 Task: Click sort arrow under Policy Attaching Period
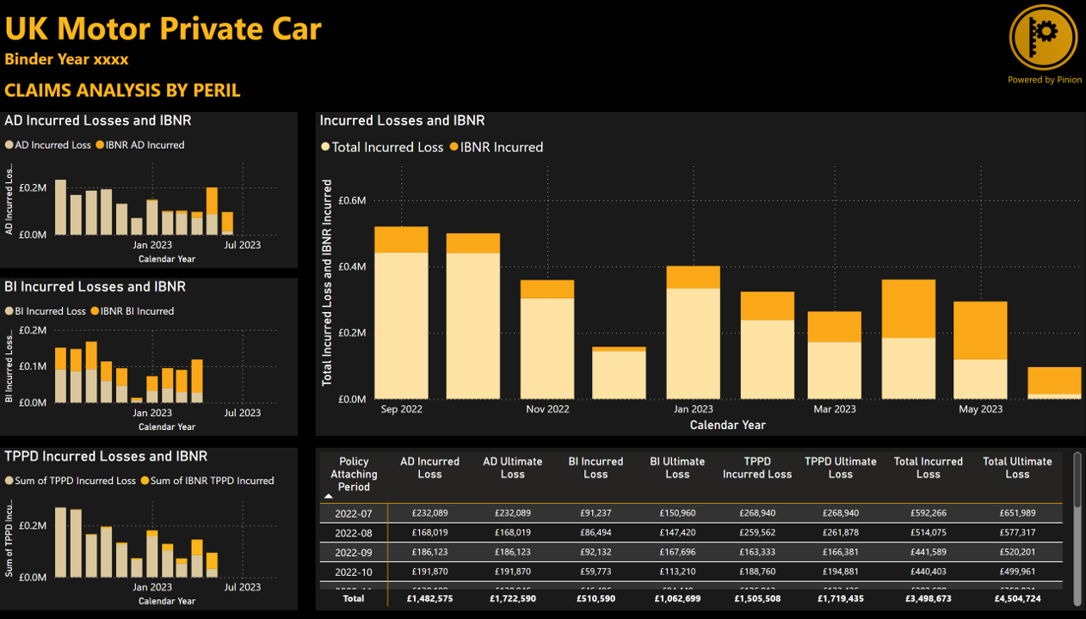click(x=330, y=496)
